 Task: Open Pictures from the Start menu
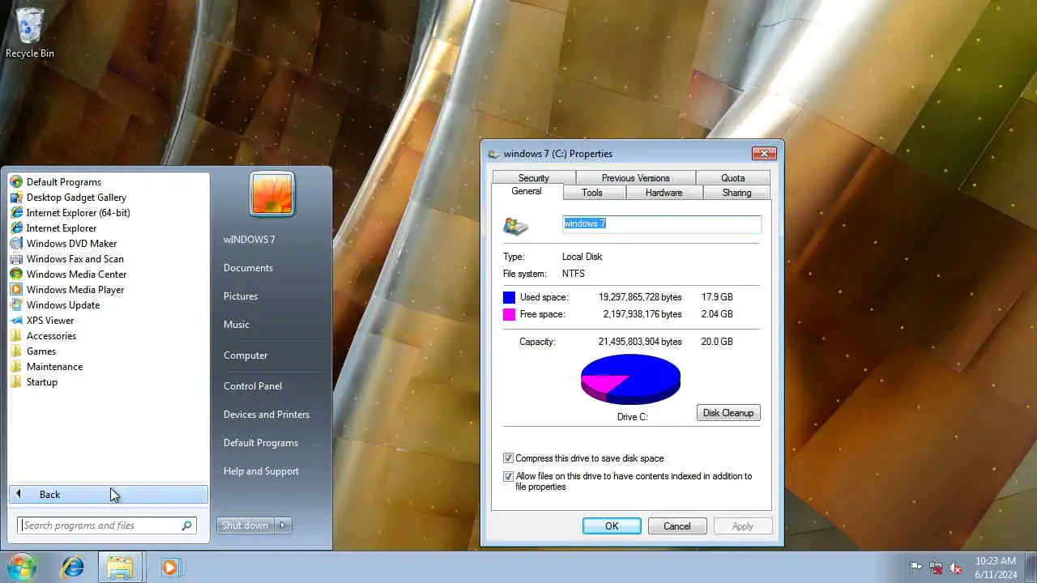pyautogui.click(x=241, y=296)
